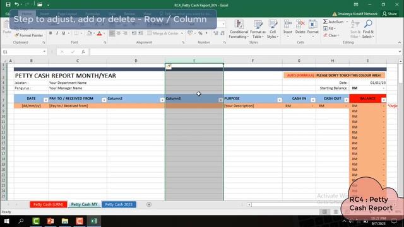The image size is (404, 227).
Task: Click the Select All corner
Action: pyautogui.click(x=4, y=61)
